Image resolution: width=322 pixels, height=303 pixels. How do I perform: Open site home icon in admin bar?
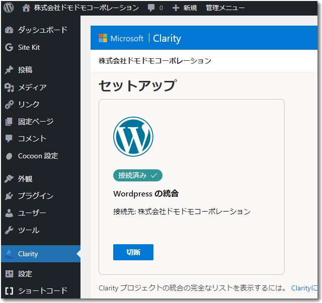click(x=26, y=8)
